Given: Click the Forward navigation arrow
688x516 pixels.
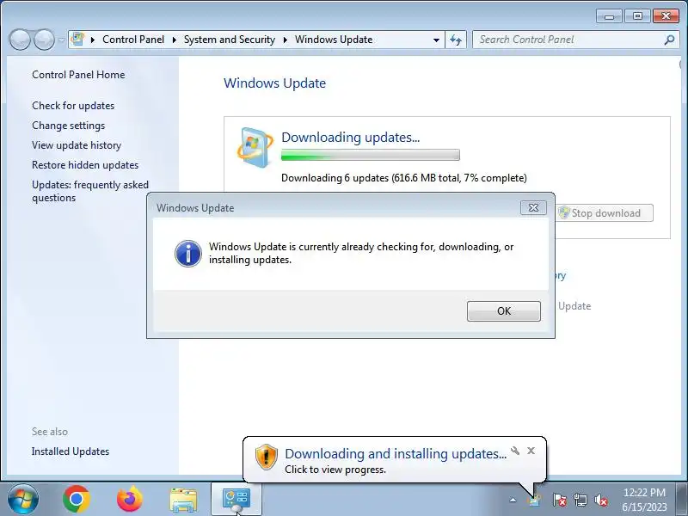Looking at the screenshot, I should 44,40.
